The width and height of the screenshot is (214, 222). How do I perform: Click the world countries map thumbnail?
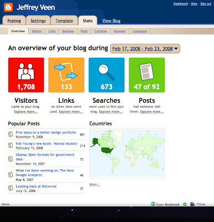tap(127, 154)
